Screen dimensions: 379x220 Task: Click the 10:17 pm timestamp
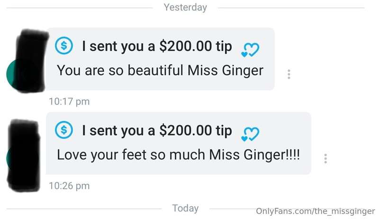point(69,102)
